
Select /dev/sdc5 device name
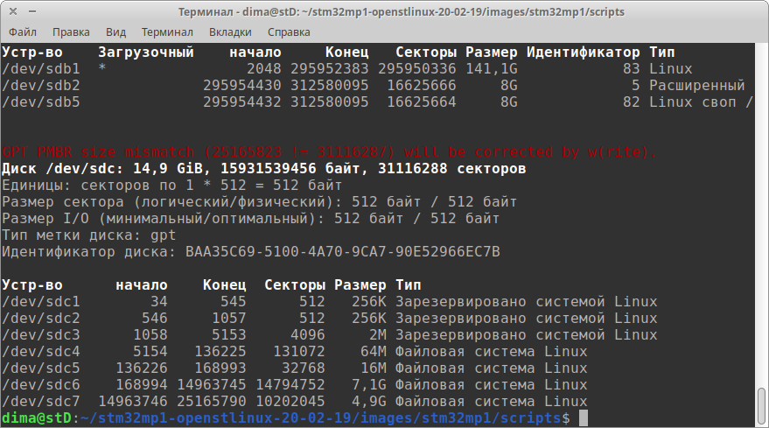pos(41,368)
